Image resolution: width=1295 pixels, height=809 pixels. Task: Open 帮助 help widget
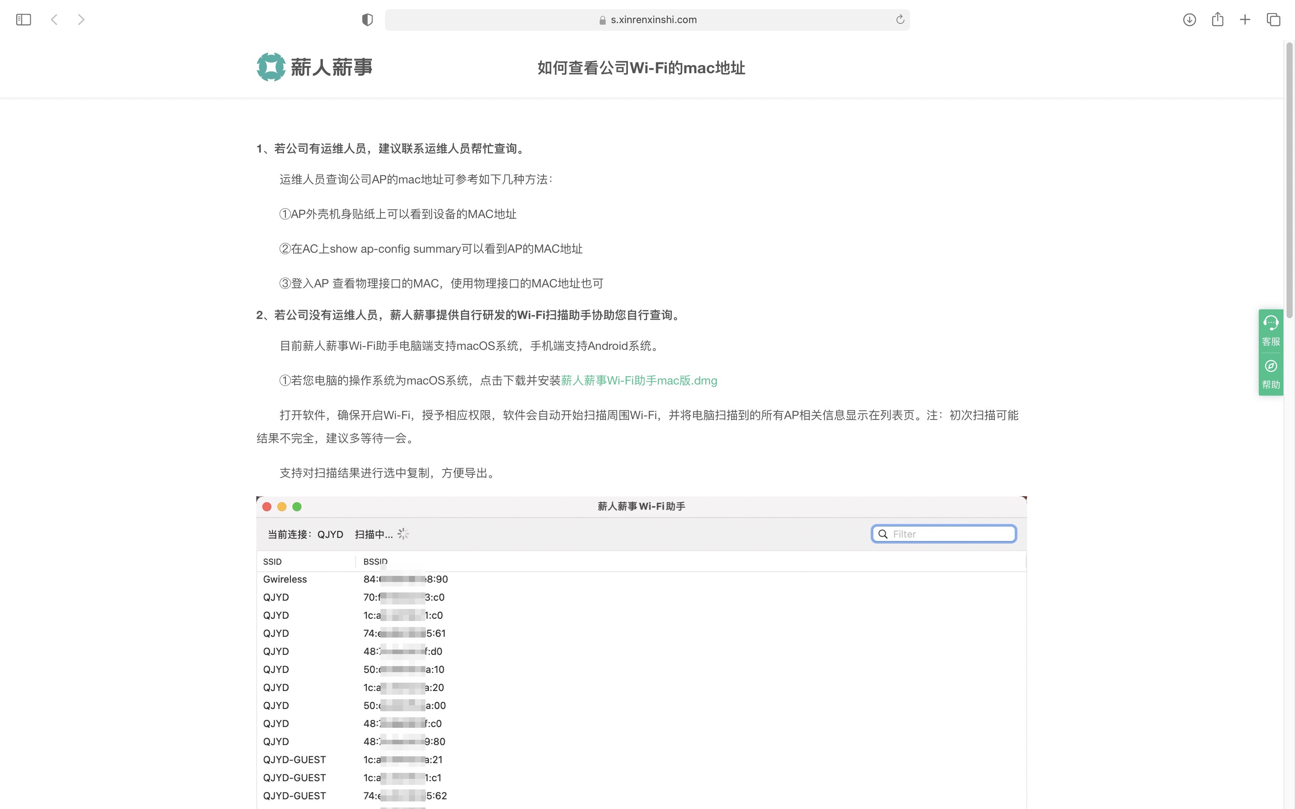coord(1271,374)
